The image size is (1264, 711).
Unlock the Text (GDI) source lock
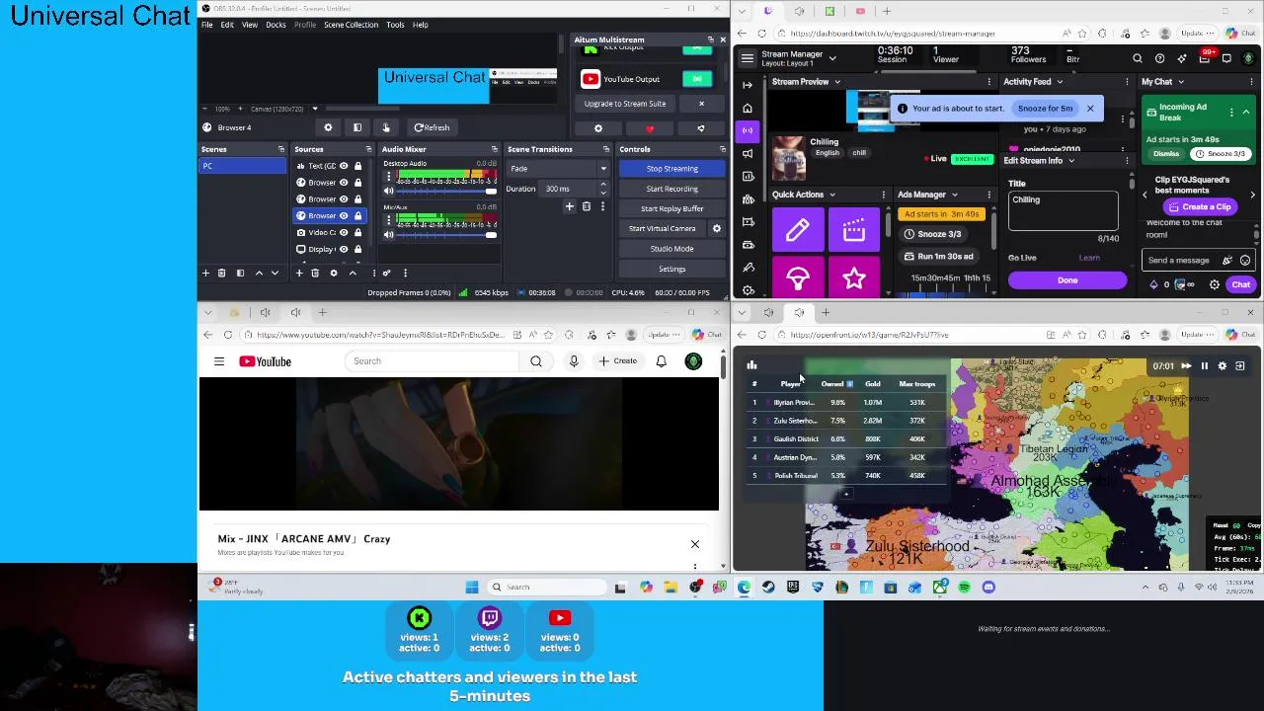click(x=357, y=166)
